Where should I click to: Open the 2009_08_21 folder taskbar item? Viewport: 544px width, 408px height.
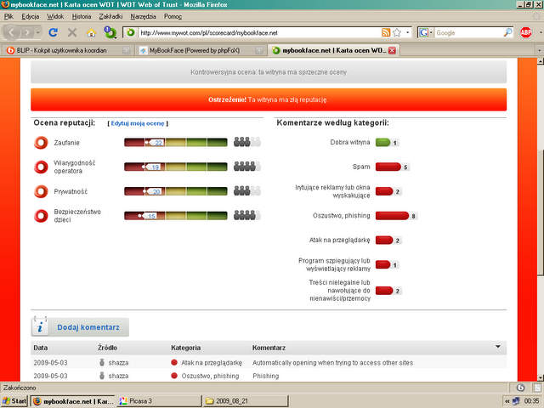(x=246, y=401)
